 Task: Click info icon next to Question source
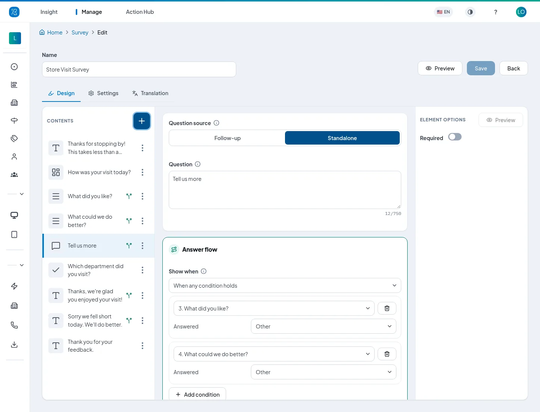(x=216, y=123)
